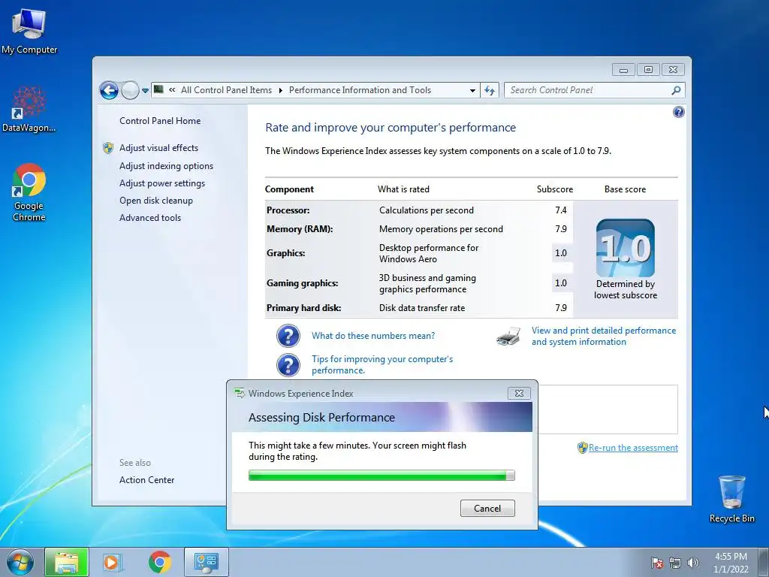This screenshot has width=769, height=577.
Task: Go to All Control Panel Items breadcrumb
Action: click(226, 90)
